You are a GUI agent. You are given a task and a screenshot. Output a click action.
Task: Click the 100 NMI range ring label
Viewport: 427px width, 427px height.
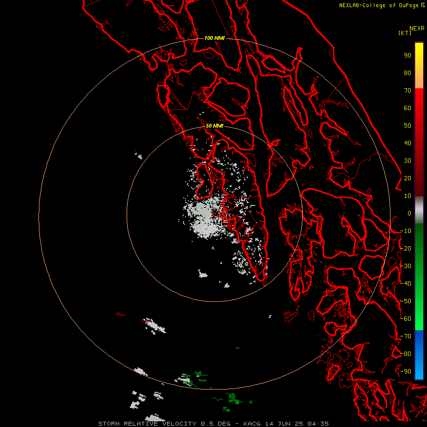coord(214,38)
